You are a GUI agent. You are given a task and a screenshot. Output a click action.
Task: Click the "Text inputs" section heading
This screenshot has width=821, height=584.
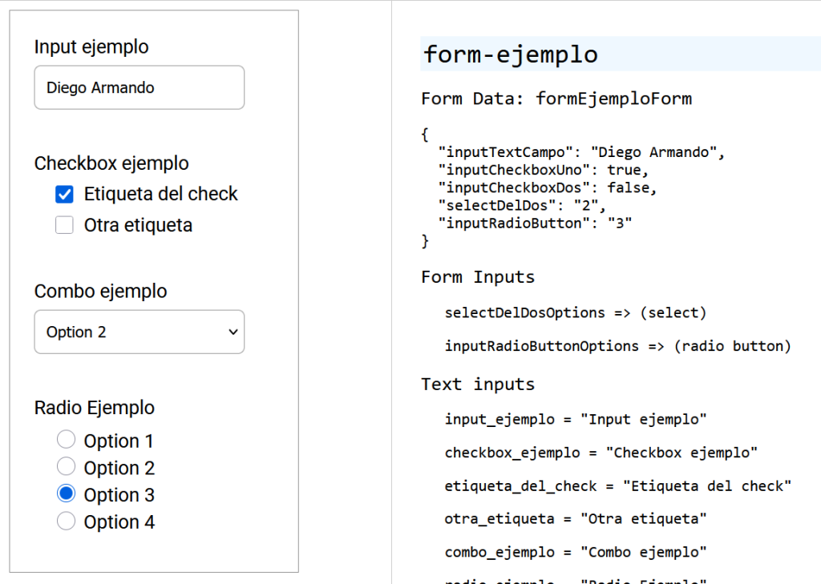tap(471, 384)
